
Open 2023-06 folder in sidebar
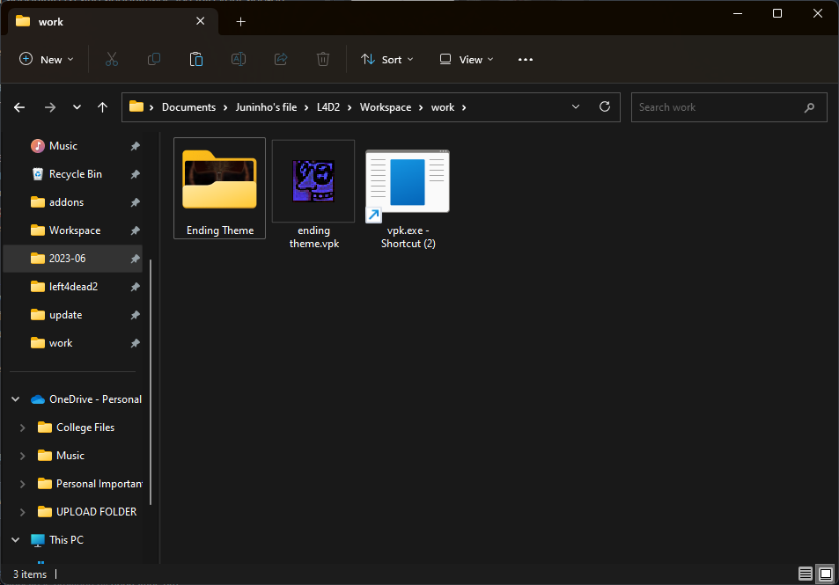(x=73, y=259)
